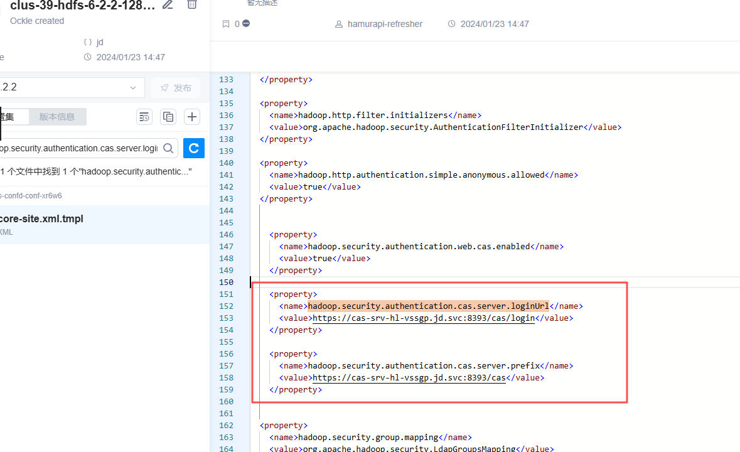The width and height of the screenshot is (740, 452).
Task: Click line number 163 in gutter
Action: (226, 438)
